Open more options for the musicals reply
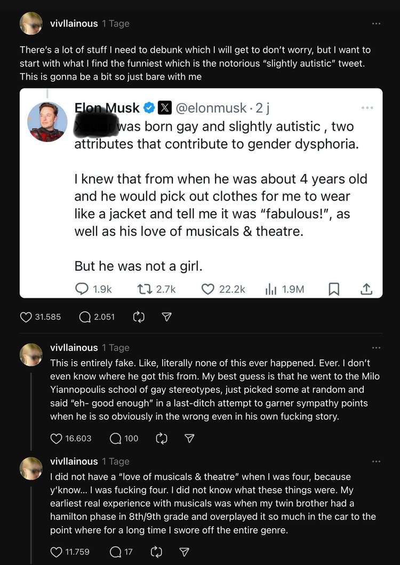Image resolution: width=400 pixels, height=565 pixels. (x=377, y=461)
